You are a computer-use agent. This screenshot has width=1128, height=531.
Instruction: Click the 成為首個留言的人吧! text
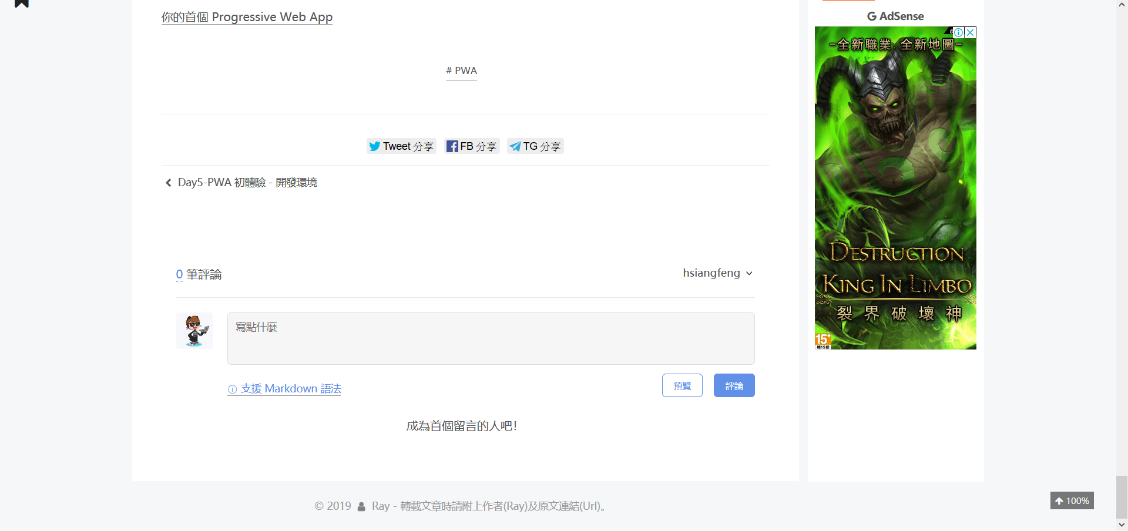462,426
